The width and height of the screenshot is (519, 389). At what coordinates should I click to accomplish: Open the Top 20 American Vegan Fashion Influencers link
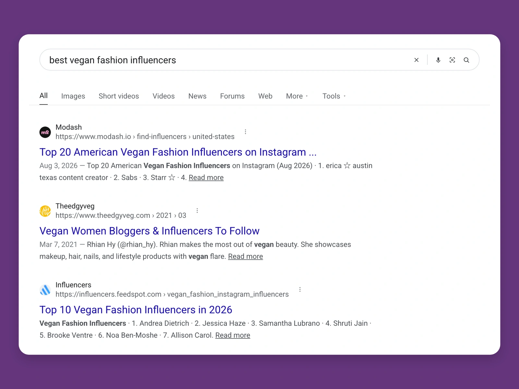[x=178, y=152]
